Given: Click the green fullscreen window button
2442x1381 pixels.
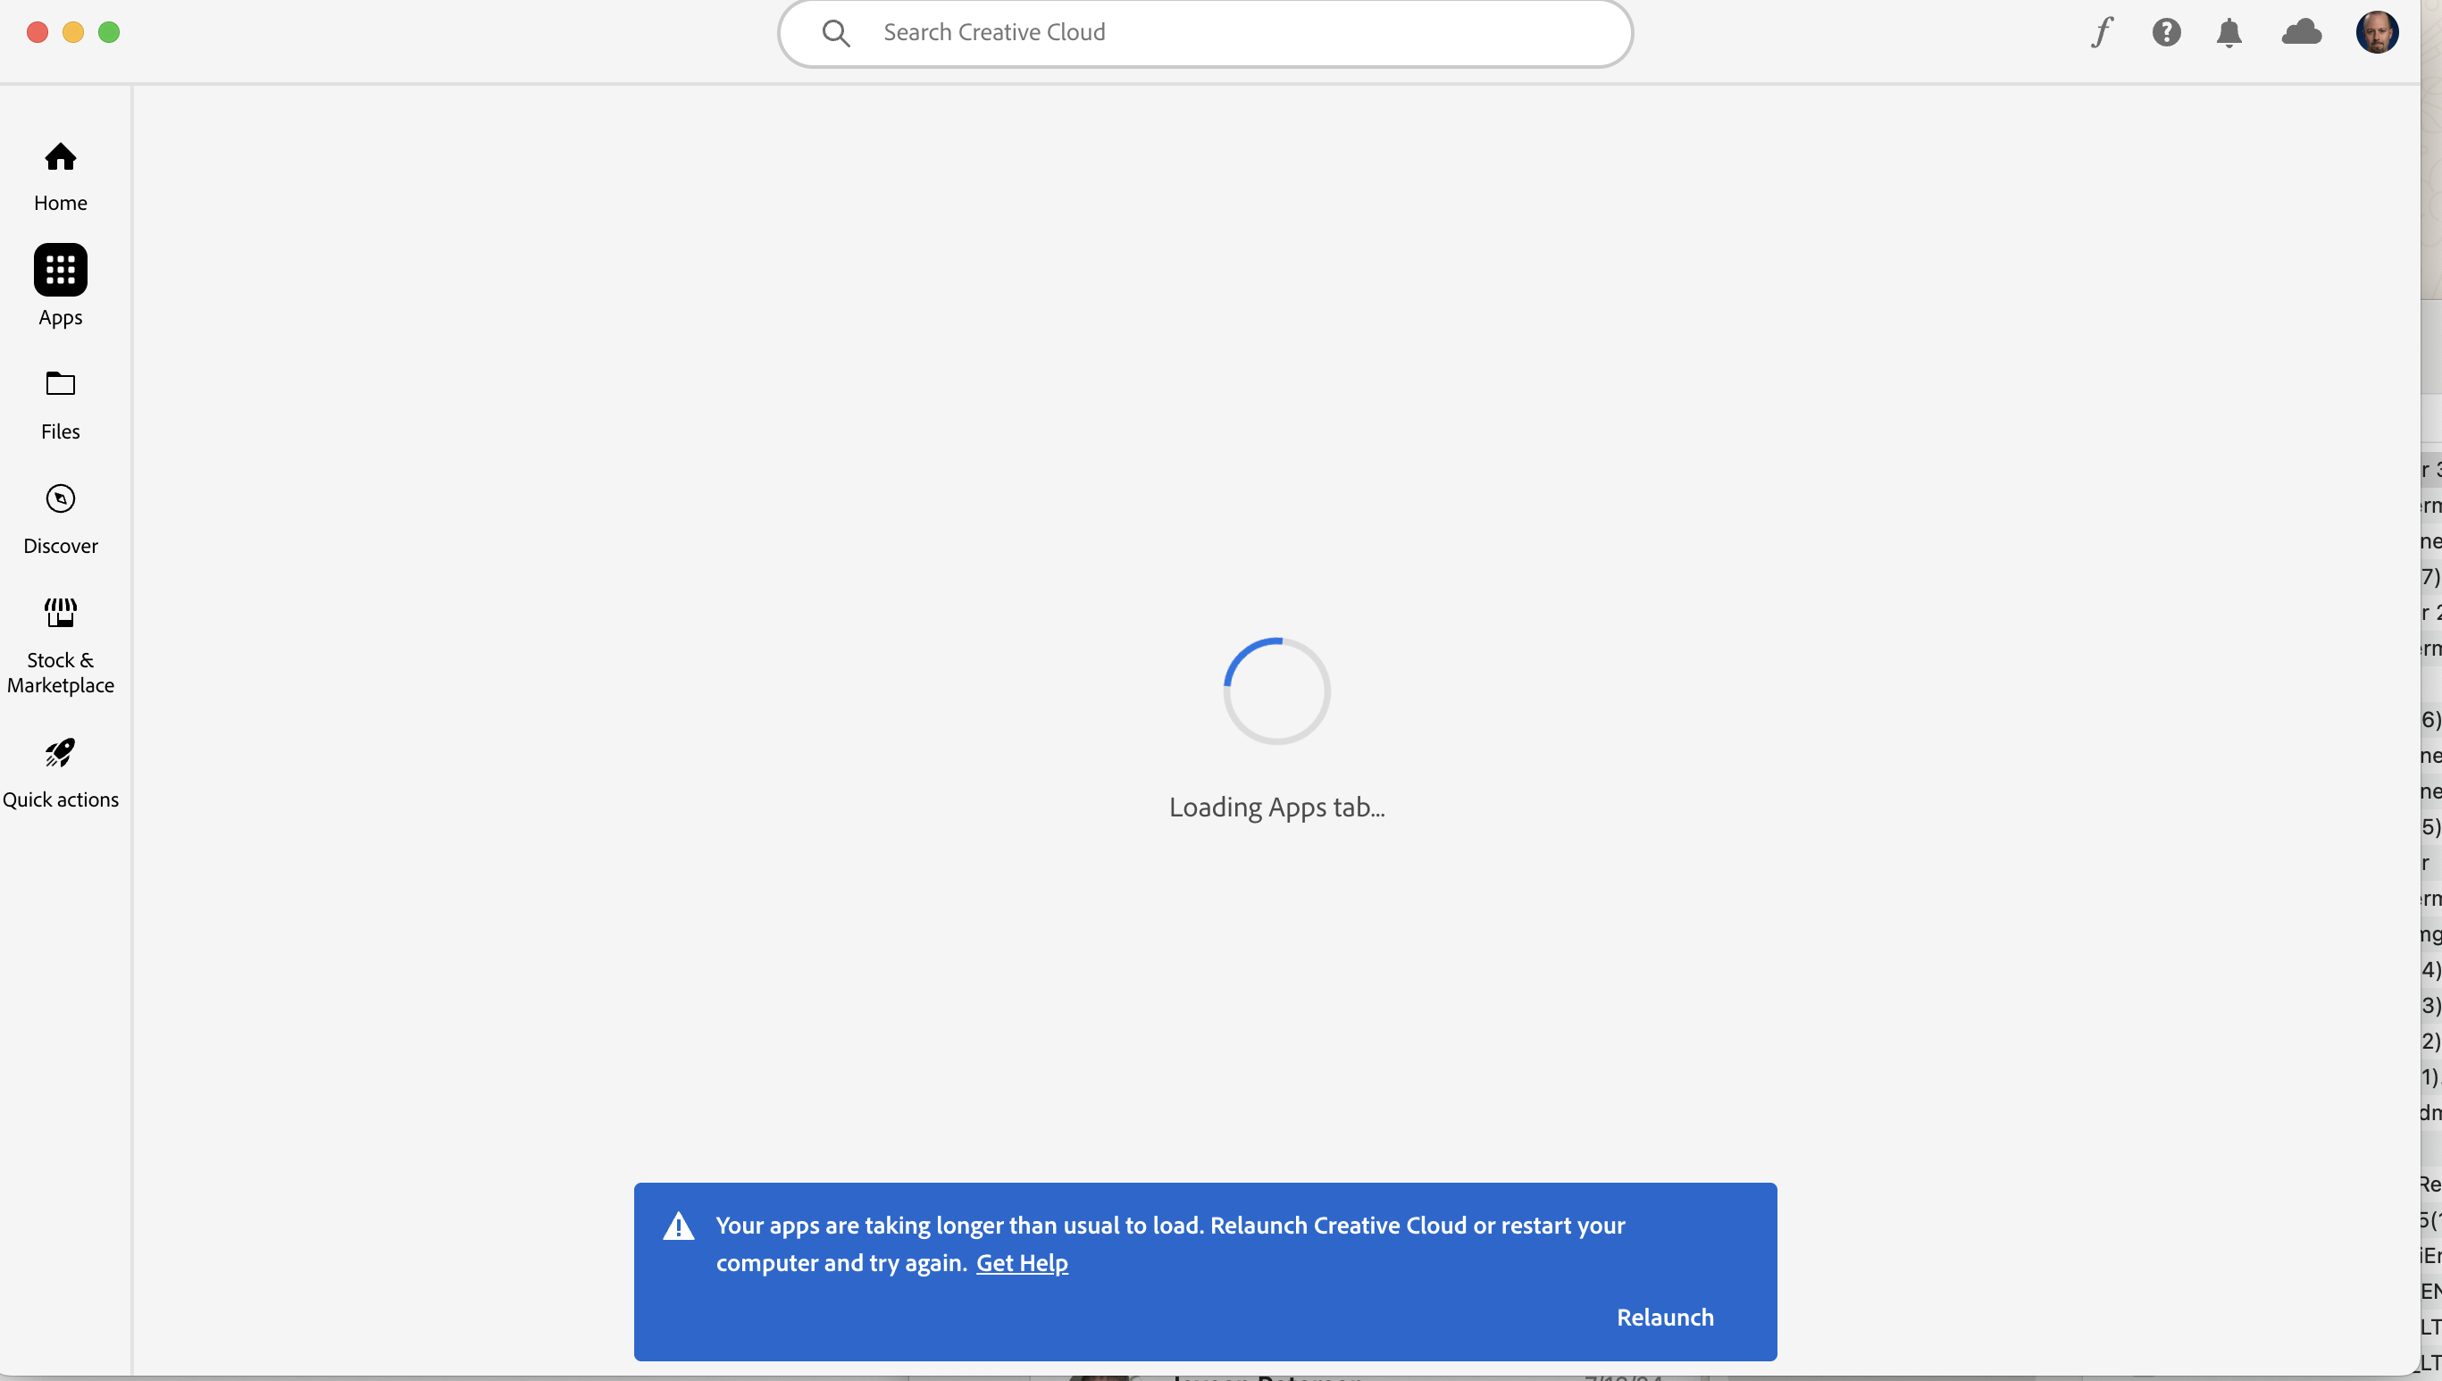Looking at the screenshot, I should pos(109,32).
